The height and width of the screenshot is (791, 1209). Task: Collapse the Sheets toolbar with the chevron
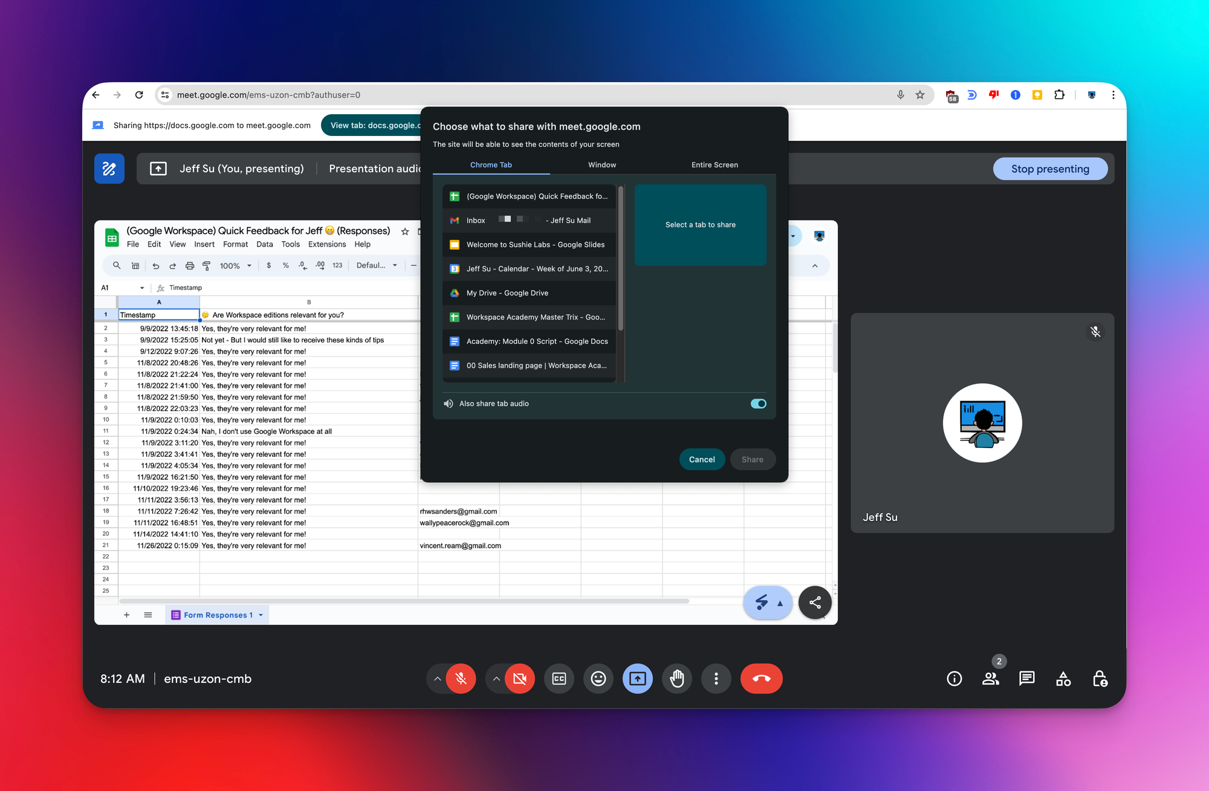point(815,265)
